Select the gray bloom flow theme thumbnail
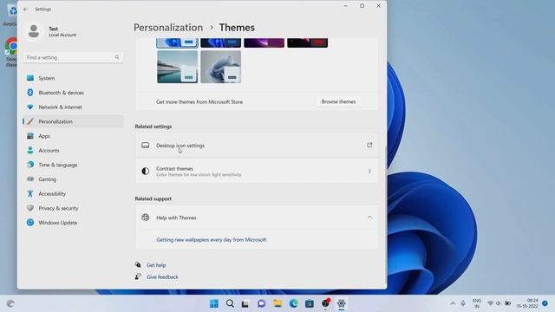 tap(221, 67)
